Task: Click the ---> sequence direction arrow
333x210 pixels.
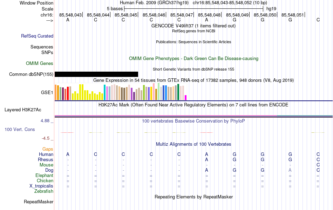Action: point(50,21)
